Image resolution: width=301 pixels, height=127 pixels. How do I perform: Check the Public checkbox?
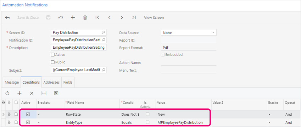point(52,62)
